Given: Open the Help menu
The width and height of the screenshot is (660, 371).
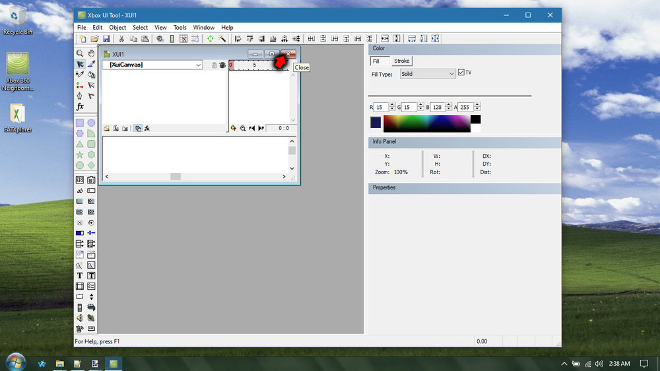Looking at the screenshot, I should [x=227, y=27].
